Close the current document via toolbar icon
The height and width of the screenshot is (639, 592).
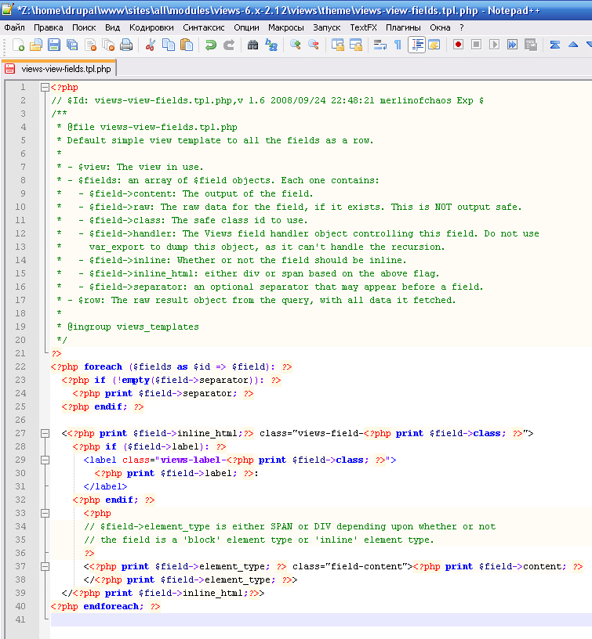point(90,45)
